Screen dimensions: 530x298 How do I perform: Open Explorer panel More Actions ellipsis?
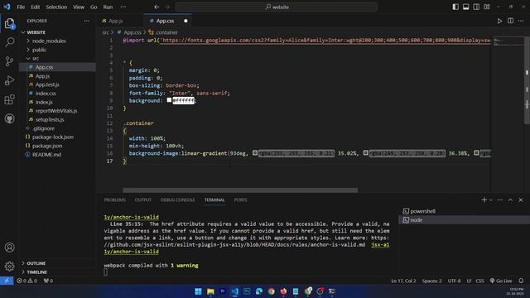(87, 21)
